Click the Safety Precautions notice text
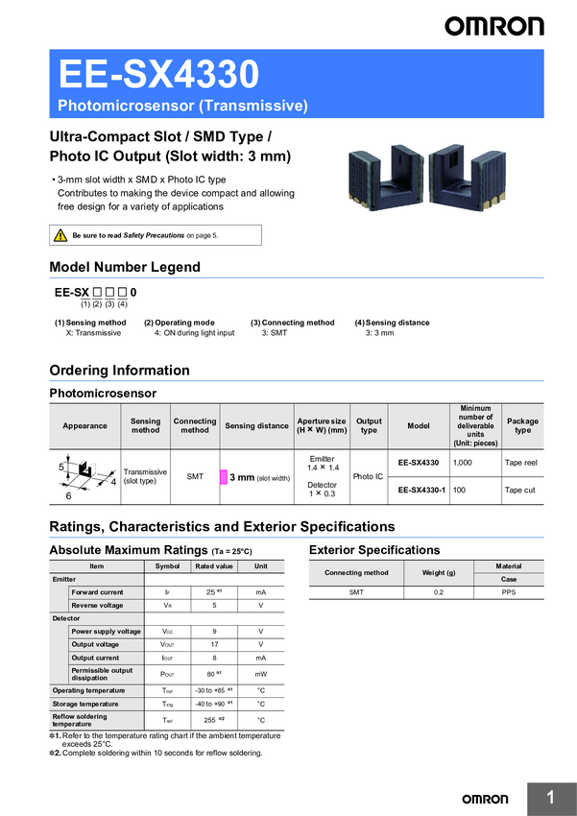This screenshot has width=577, height=816. coord(145,235)
